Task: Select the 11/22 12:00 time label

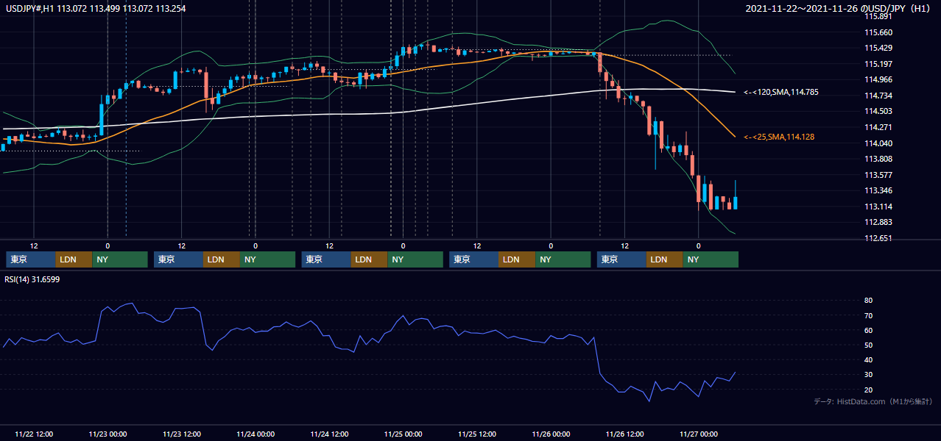Action: [x=34, y=434]
